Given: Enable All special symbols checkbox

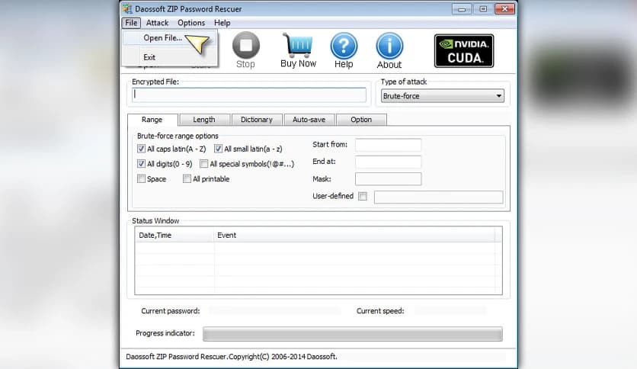Looking at the screenshot, I should 204,164.
